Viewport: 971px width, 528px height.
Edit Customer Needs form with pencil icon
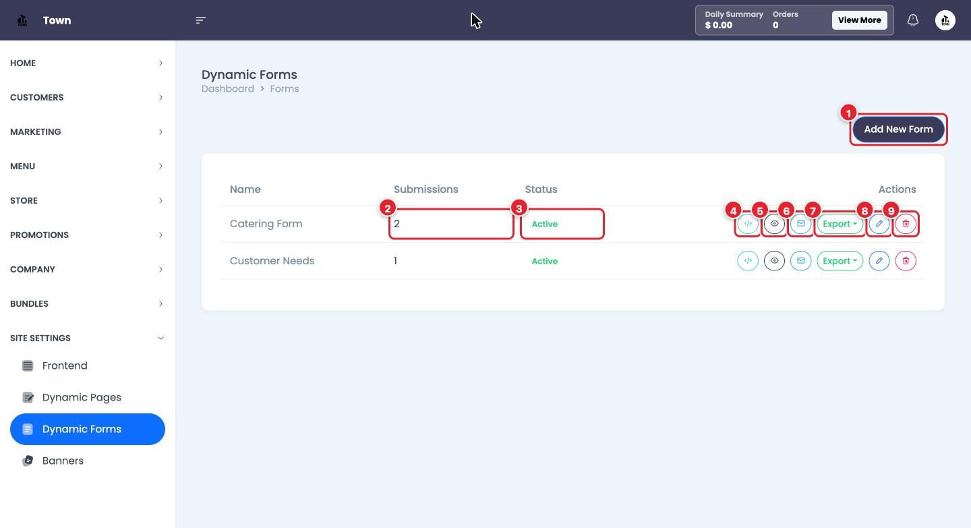(879, 261)
